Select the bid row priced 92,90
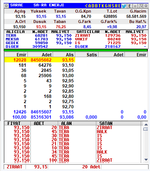The image size is (150, 171). point(40,86)
